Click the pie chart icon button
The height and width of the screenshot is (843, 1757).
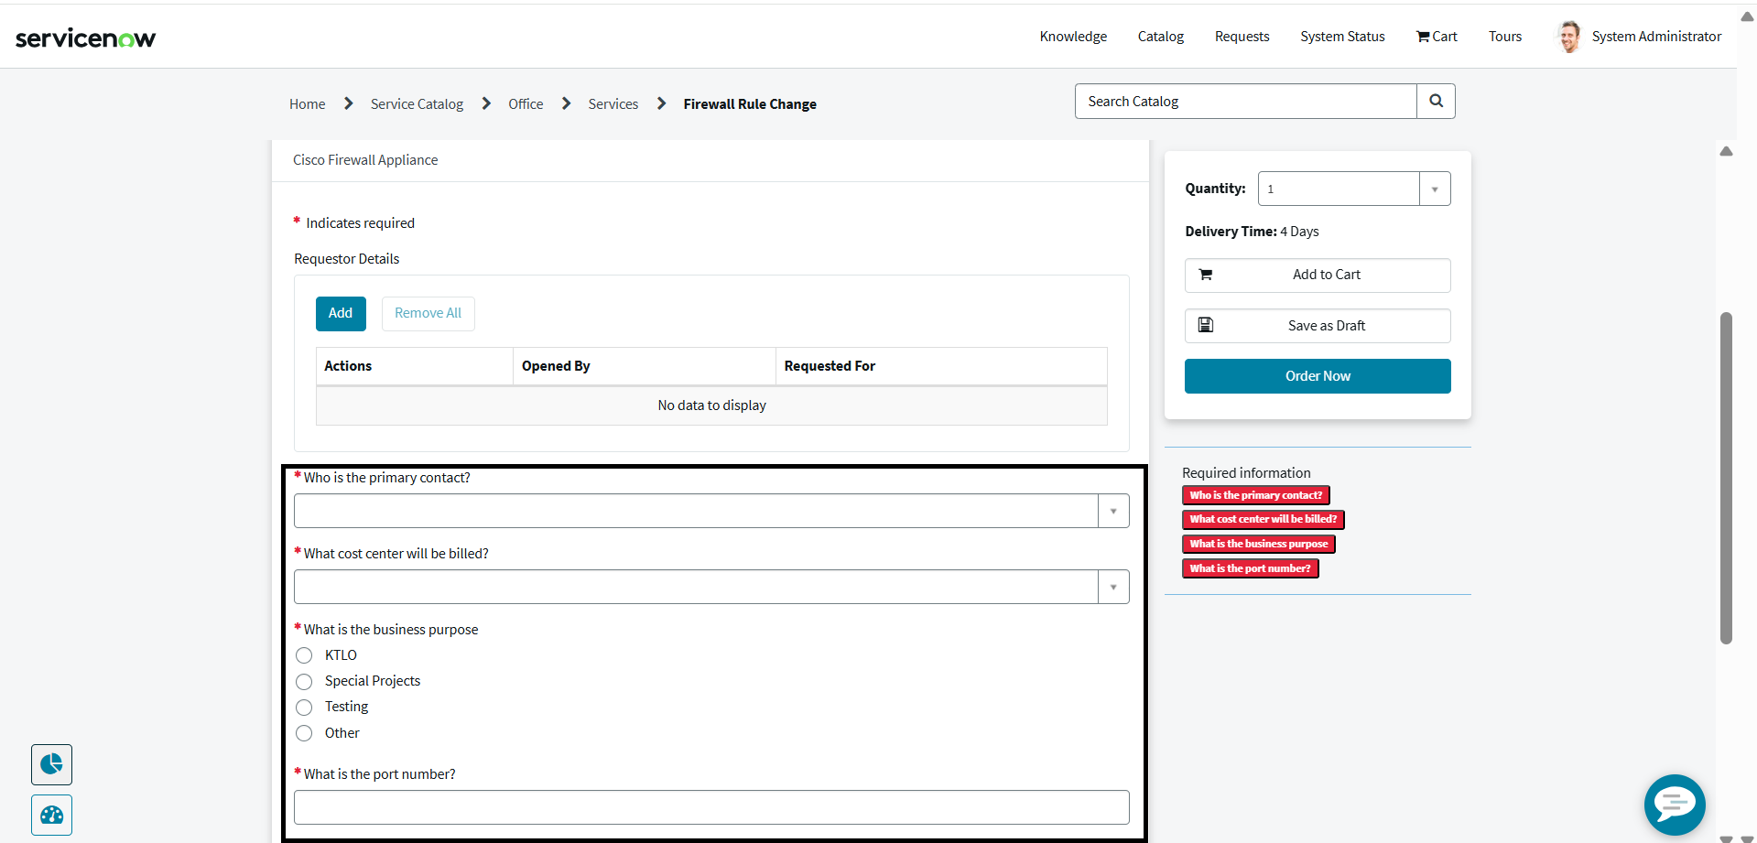coord(51,764)
